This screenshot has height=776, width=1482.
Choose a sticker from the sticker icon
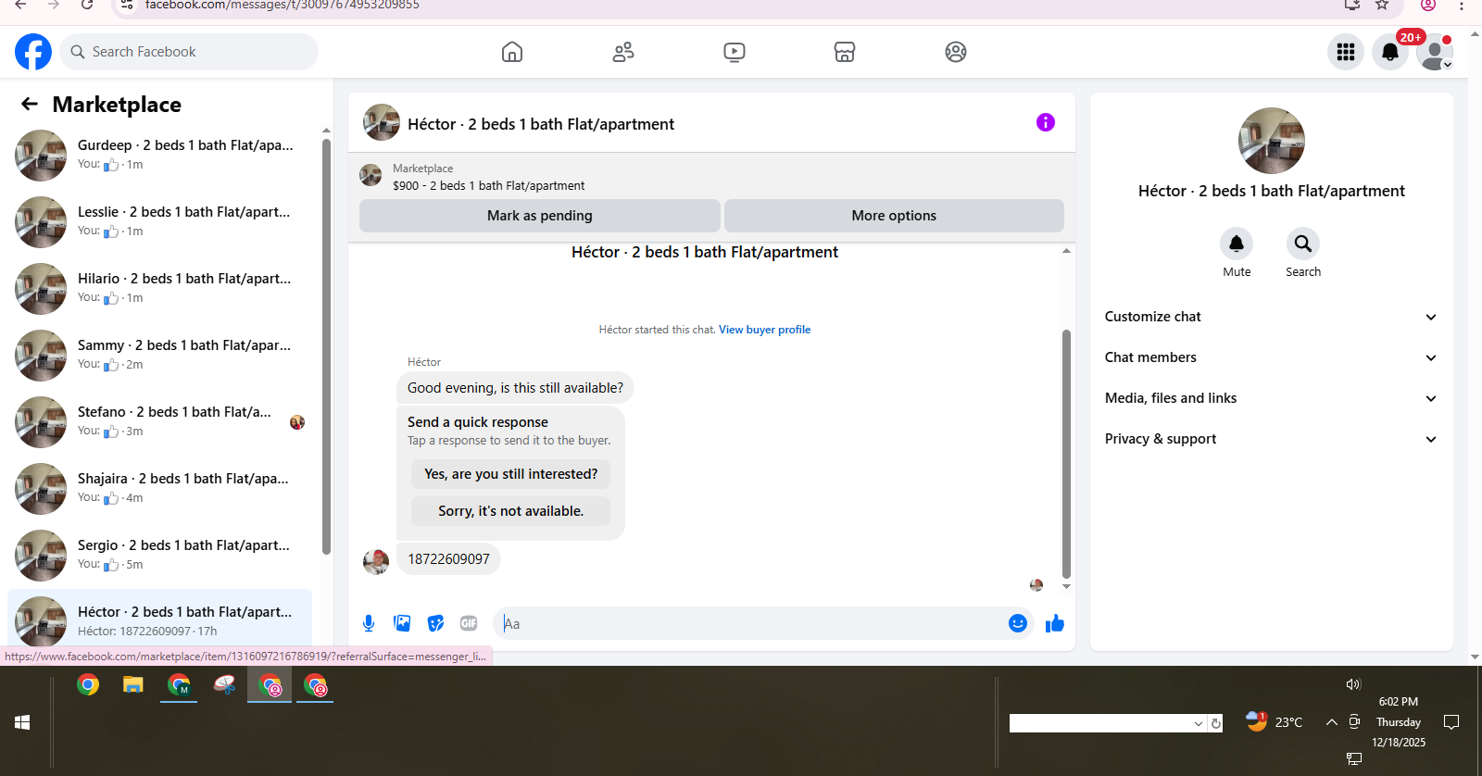pos(435,623)
